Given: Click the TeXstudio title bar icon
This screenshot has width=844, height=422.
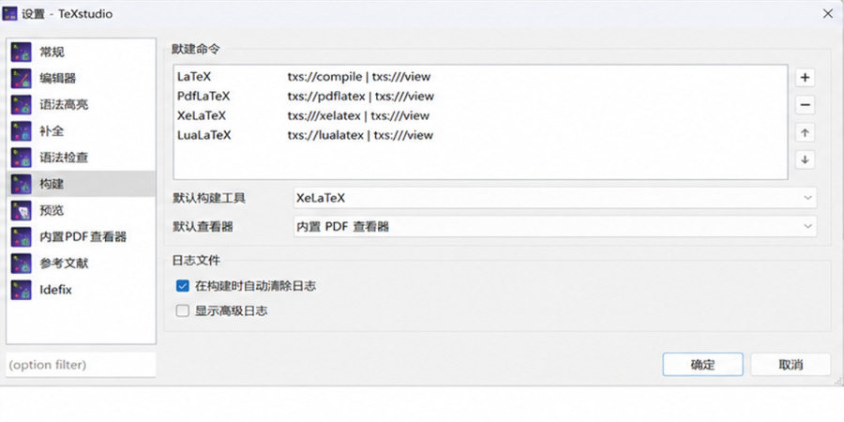Looking at the screenshot, I should pyautogui.click(x=10, y=13).
